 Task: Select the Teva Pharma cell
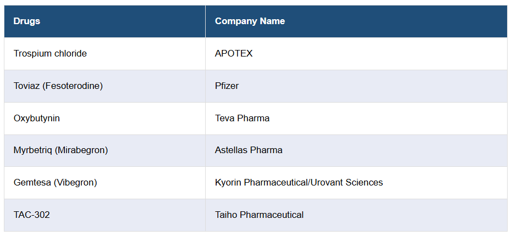242,118
